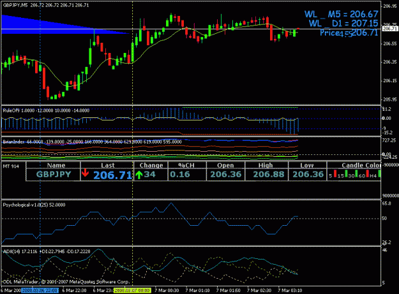Image resolution: width=399 pixels, height=294 pixels.
Task: Click the red down arrow beside Last price
Action: pyautogui.click(x=86, y=173)
